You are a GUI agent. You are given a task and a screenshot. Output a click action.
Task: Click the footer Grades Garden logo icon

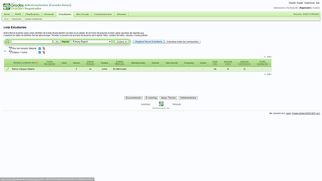tap(161, 104)
